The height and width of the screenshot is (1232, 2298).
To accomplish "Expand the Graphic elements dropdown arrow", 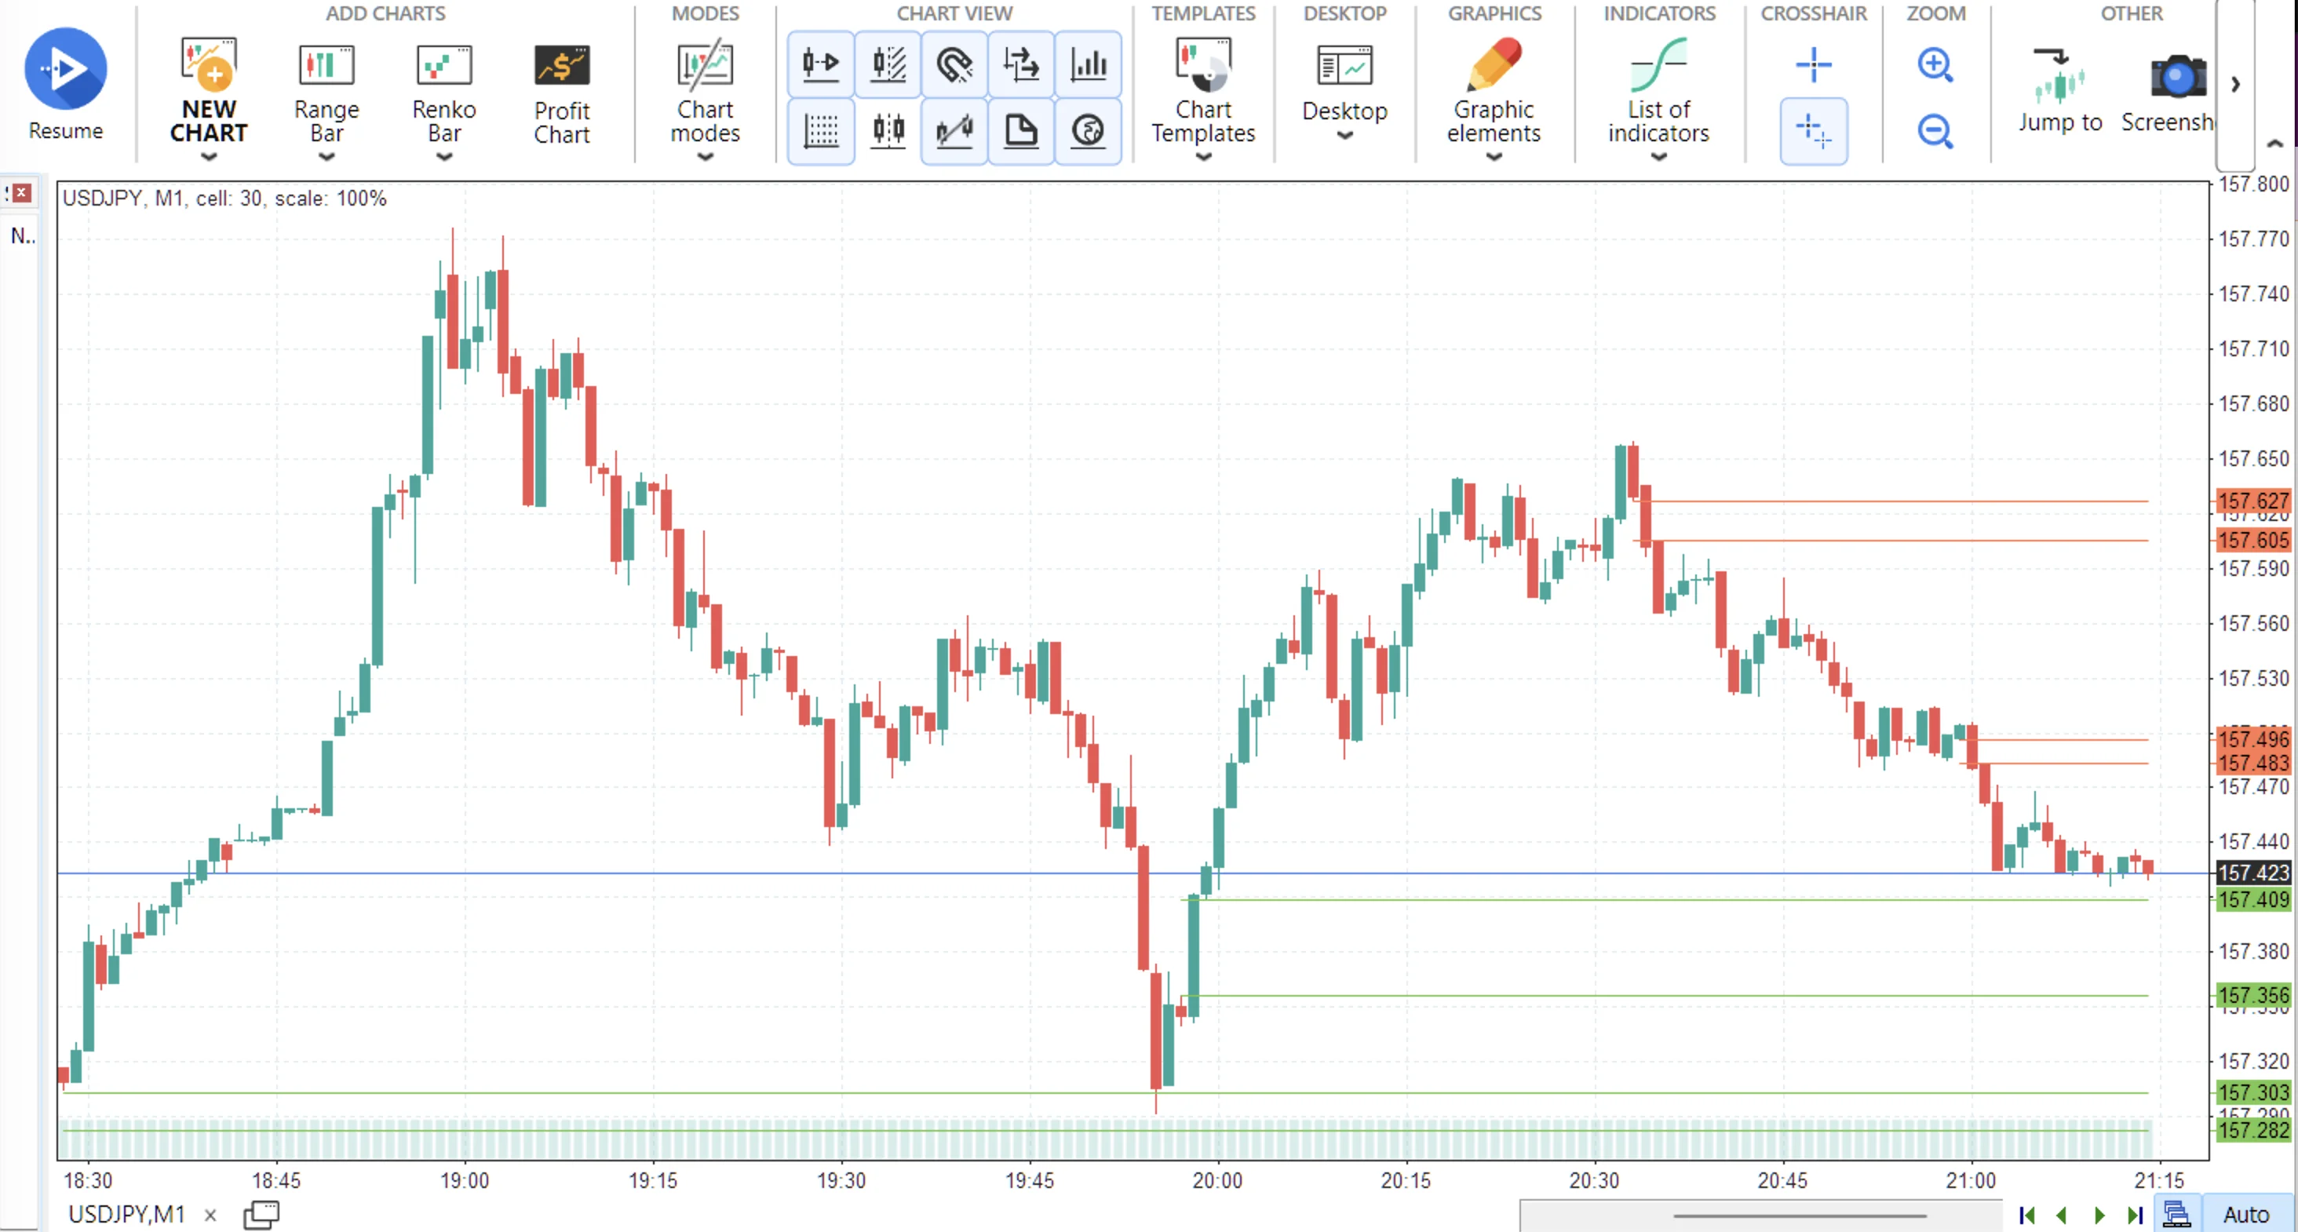I will (x=1494, y=157).
